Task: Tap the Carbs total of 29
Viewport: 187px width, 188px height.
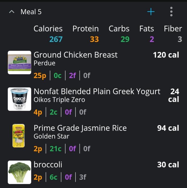Action: (125, 39)
